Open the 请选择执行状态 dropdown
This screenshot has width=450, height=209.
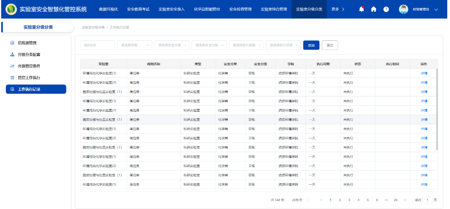[x=283, y=45]
